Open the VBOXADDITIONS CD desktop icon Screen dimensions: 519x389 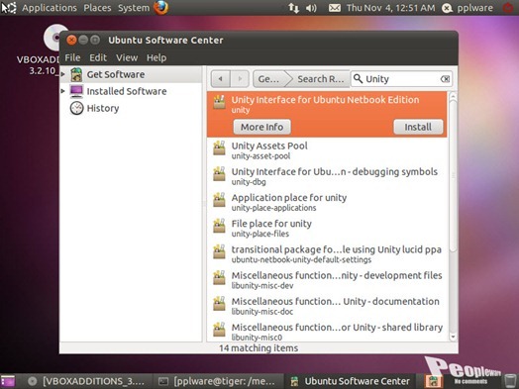tap(52, 37)
